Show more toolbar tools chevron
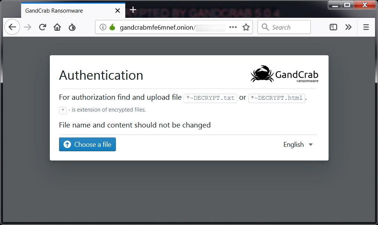 pos(348,27)
